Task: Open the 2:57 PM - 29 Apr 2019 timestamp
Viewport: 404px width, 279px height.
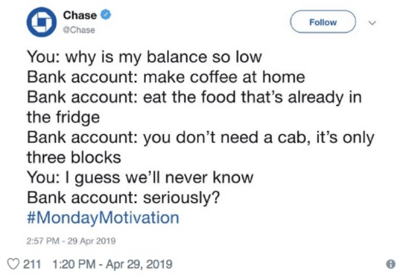Action: (71, 241)
